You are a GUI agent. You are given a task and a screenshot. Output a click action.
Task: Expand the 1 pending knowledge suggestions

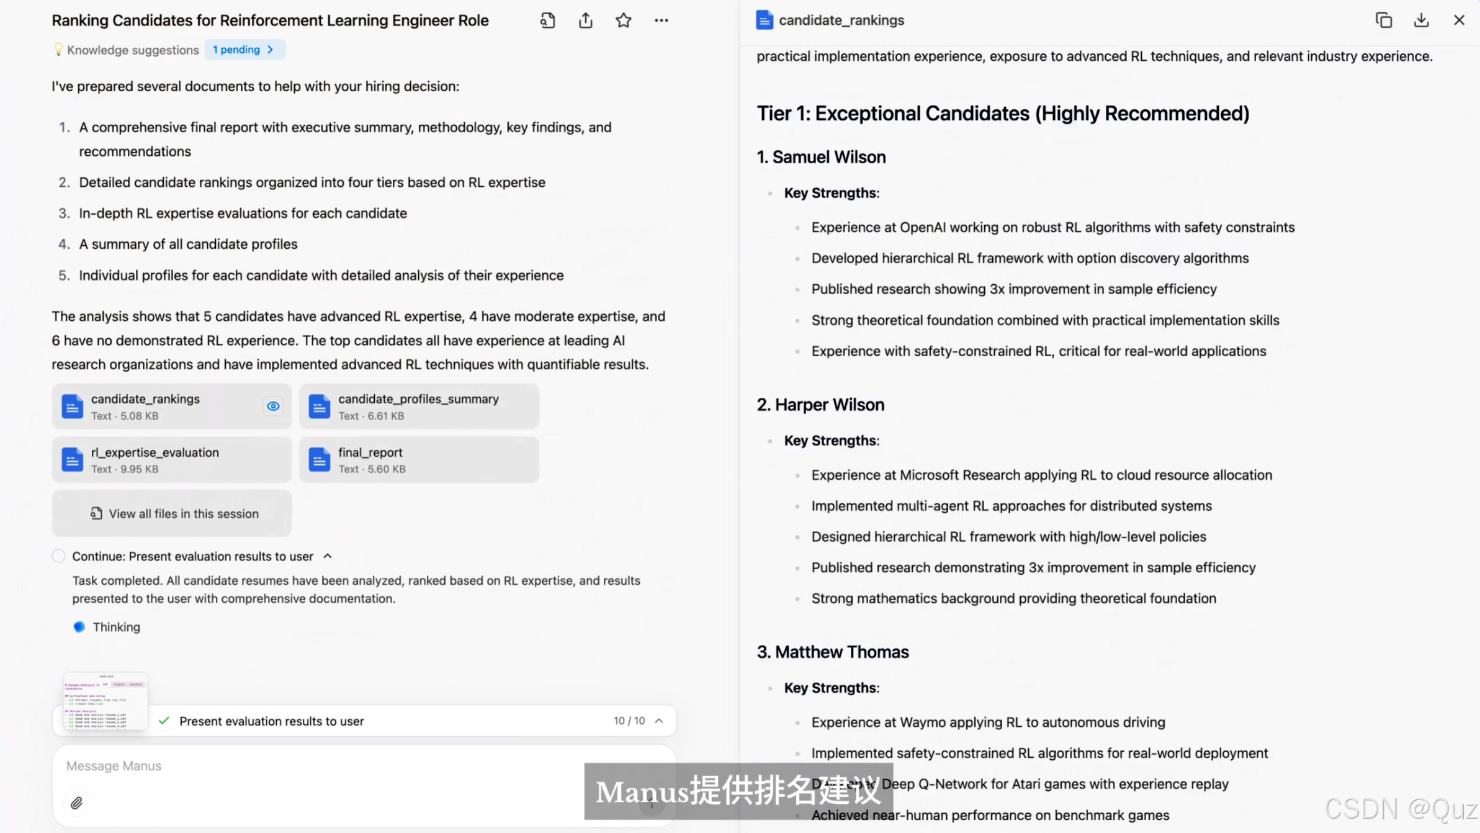point(244,50)
